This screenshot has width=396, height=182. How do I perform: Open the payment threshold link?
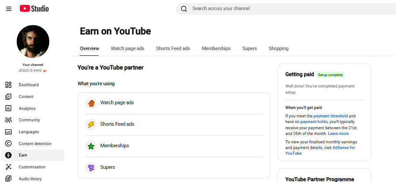(x=330, y=116)
